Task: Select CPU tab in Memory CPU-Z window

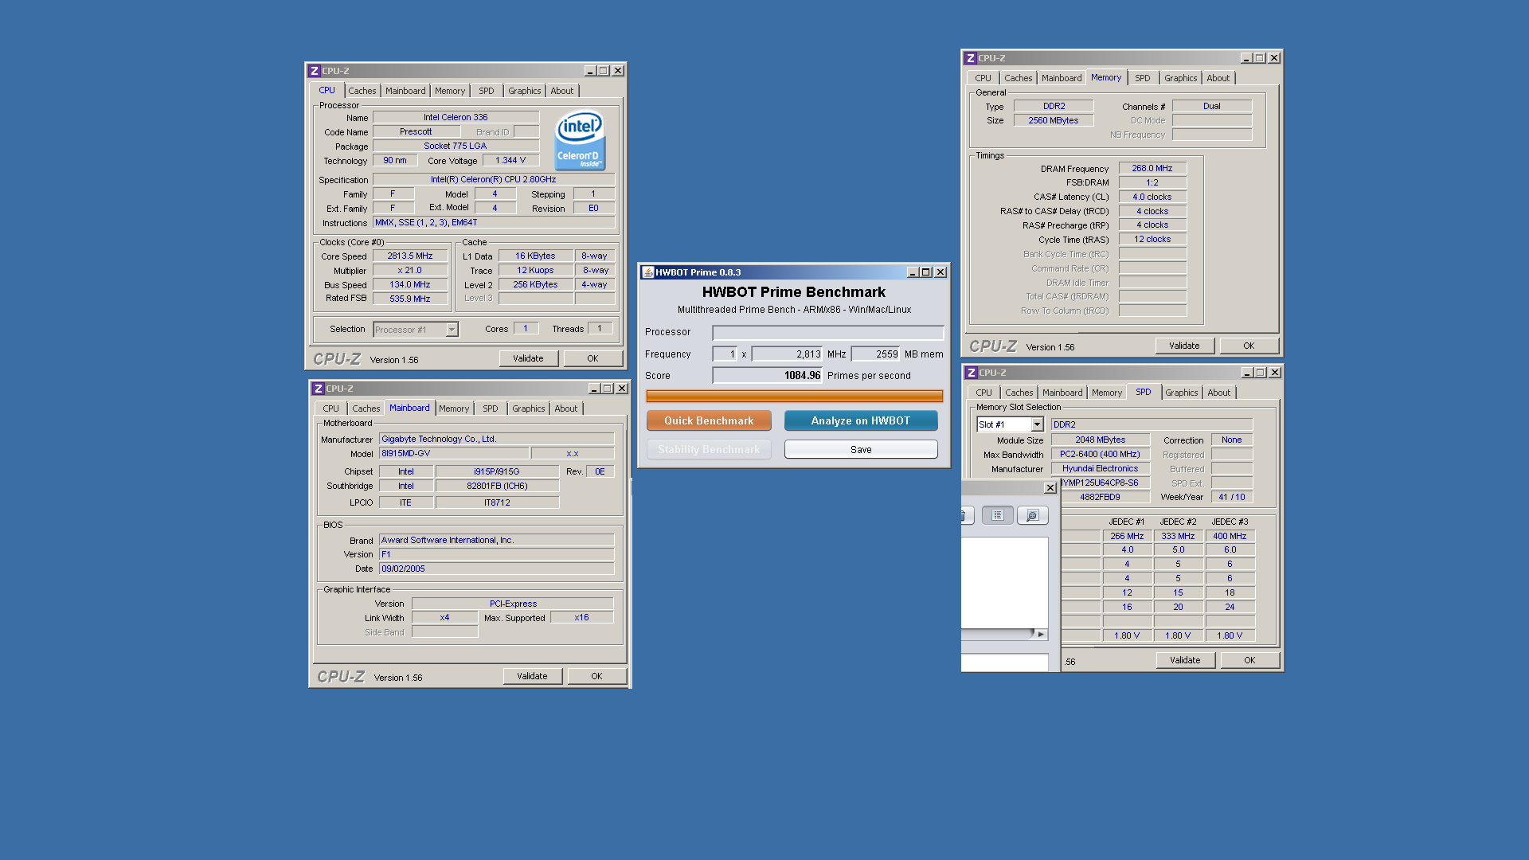Action: tap(983, 78)
